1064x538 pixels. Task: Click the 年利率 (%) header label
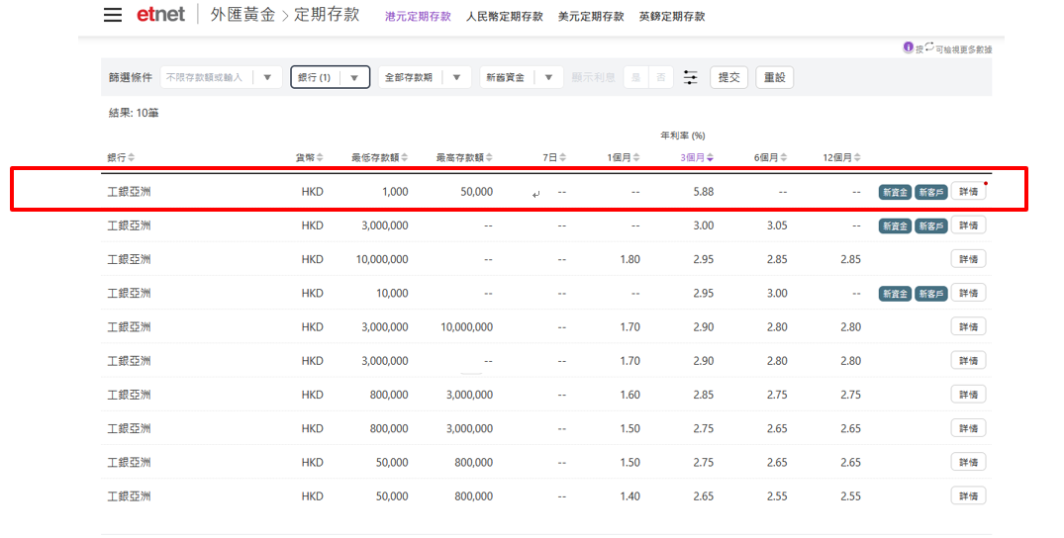click(683, 135)
